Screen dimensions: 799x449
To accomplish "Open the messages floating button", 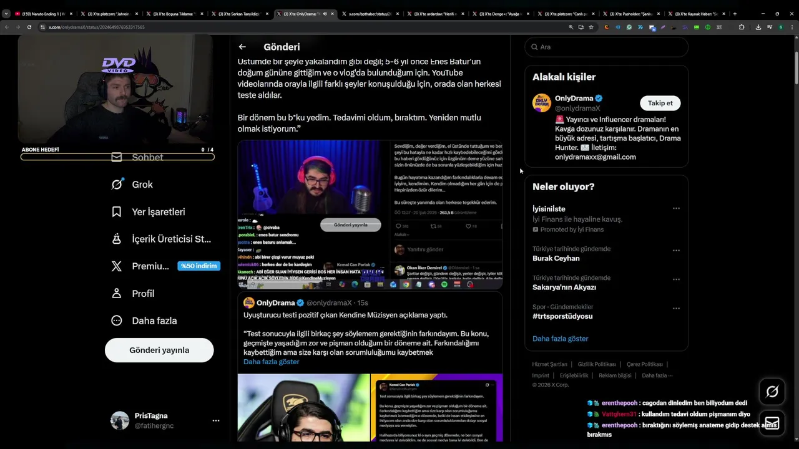I will (x=772, y=423).
